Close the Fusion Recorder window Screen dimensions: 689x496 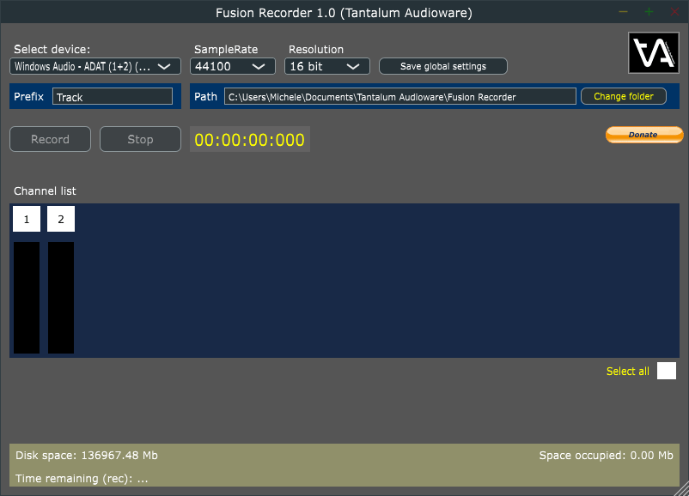(x=675, y=12)
